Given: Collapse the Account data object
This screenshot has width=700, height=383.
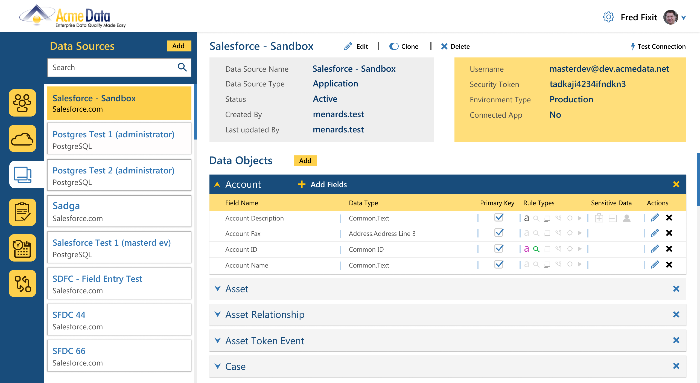Looking at the screenshot, I should (218, 185).
